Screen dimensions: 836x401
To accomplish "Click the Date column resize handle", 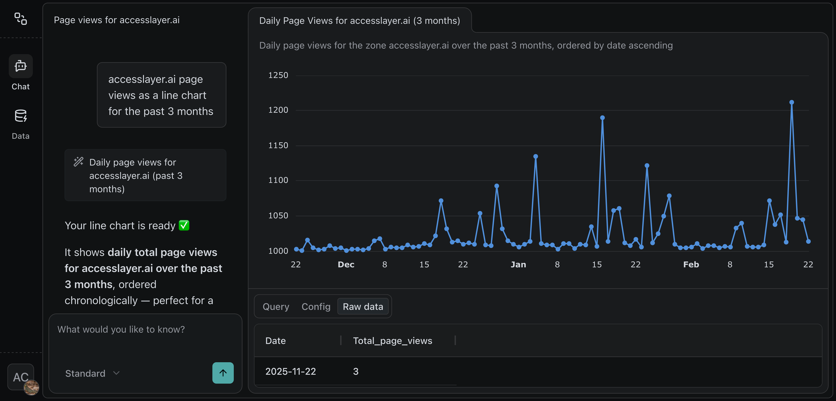I will point(340,341).
